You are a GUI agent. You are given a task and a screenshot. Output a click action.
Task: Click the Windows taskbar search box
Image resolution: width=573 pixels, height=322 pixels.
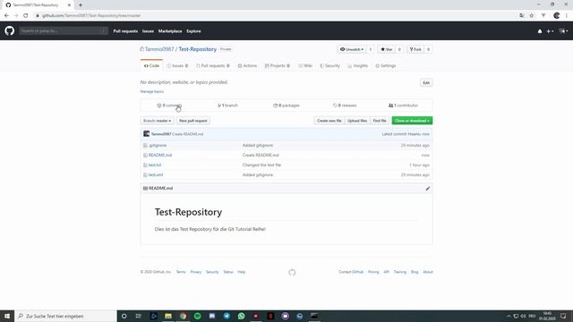click(65, 316)
